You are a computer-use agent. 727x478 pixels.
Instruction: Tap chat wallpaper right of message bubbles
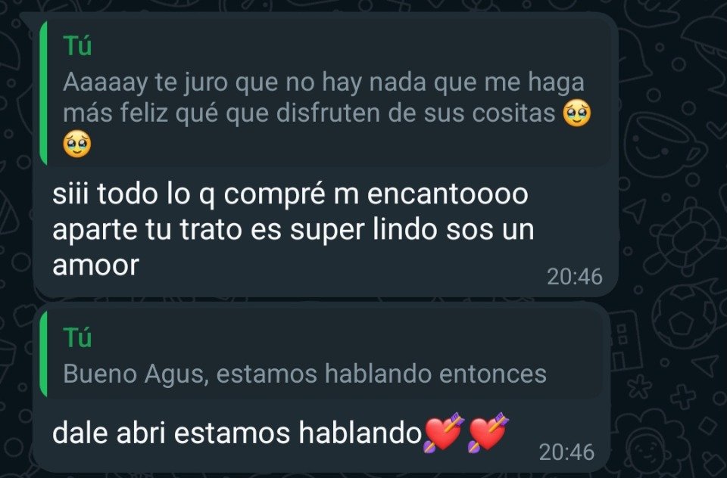tap(672, 241)
